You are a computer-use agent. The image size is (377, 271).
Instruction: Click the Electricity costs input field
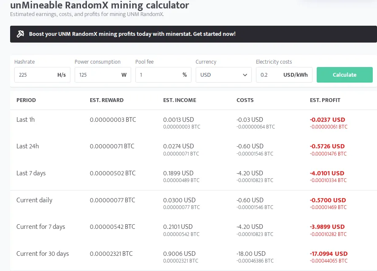tap(284, 75)
